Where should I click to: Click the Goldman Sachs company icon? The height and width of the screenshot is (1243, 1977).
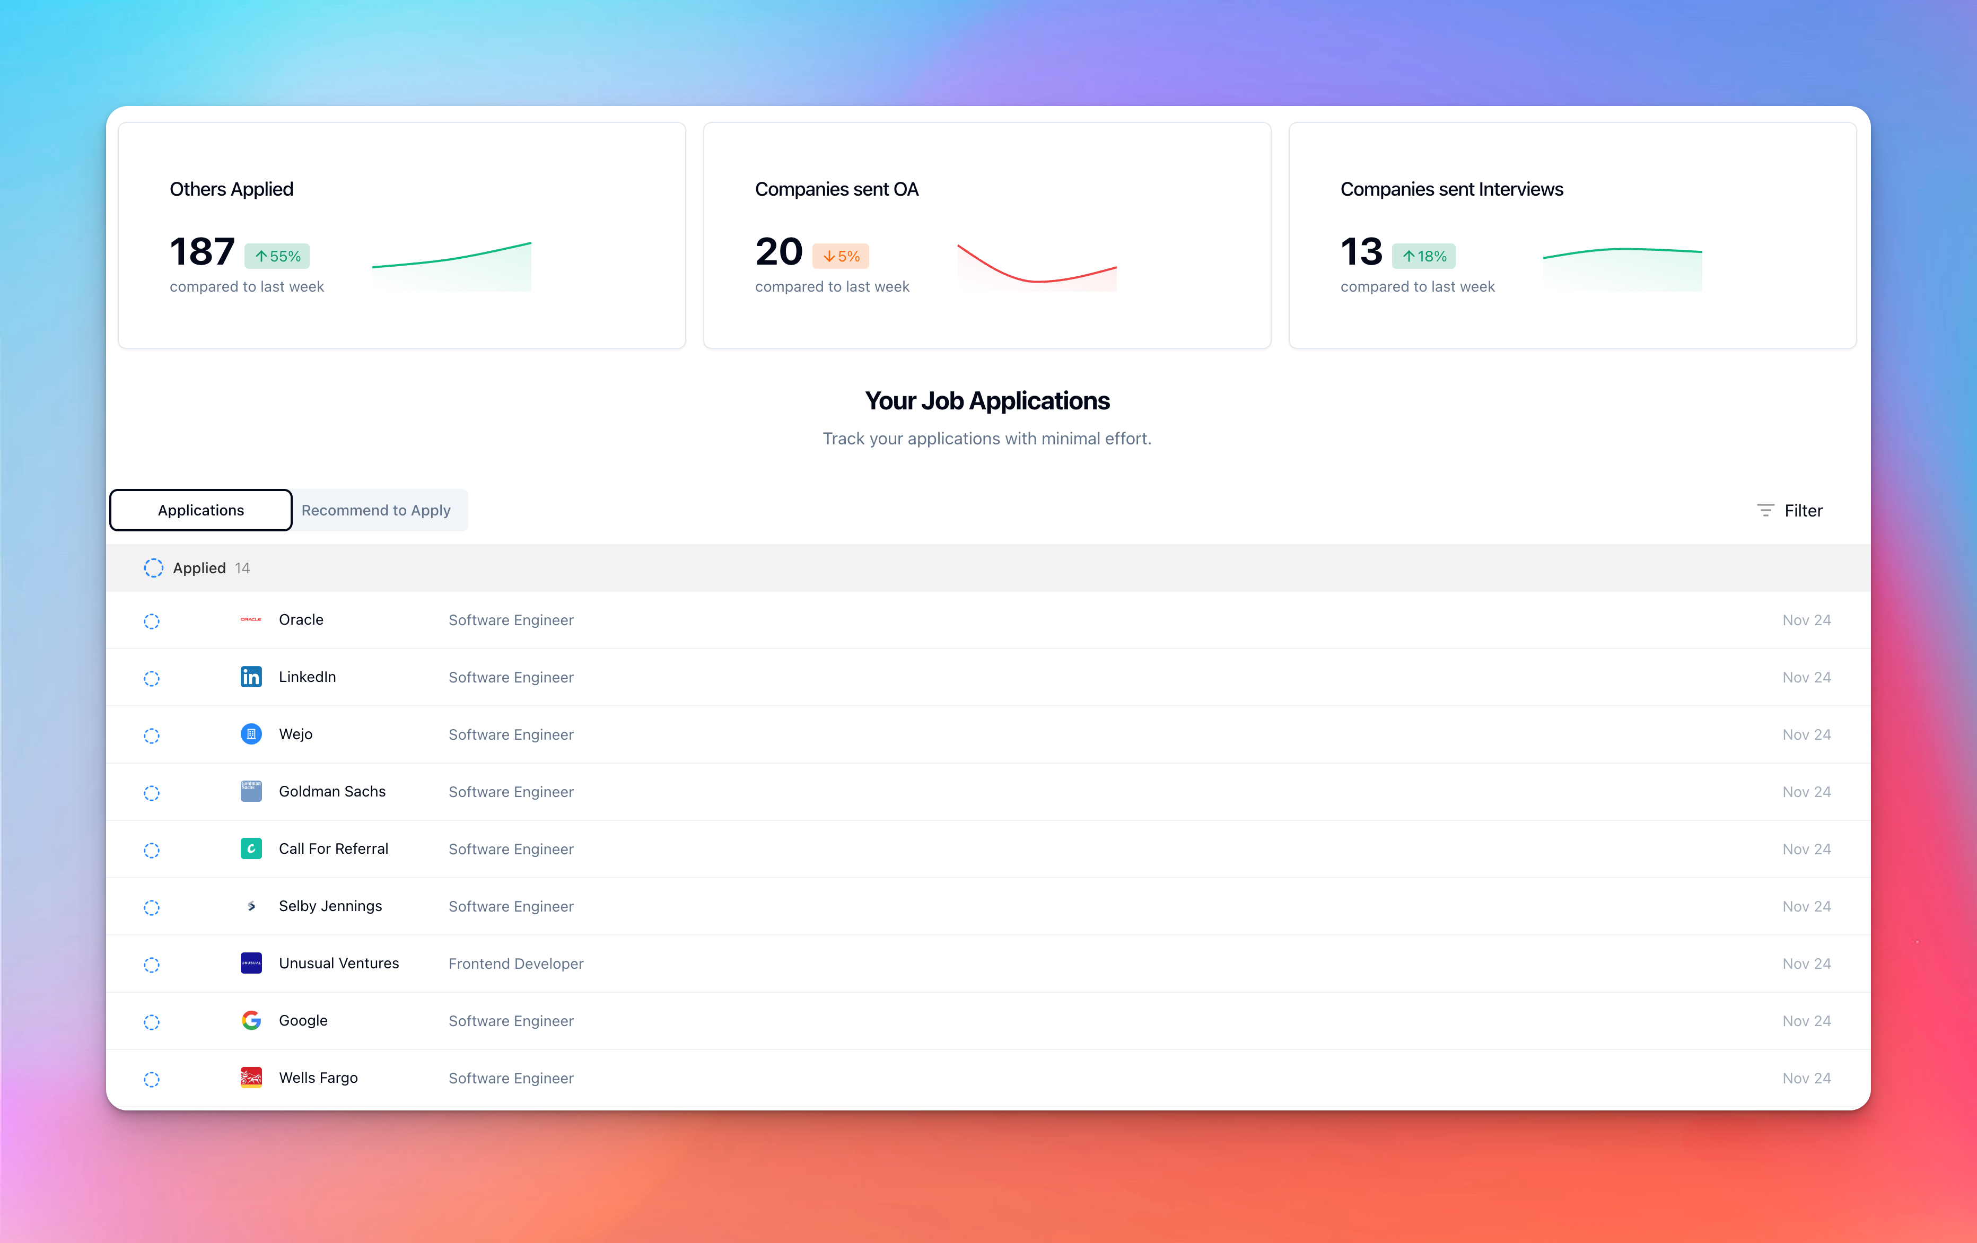pyautogui.click(x=250, y=791)
